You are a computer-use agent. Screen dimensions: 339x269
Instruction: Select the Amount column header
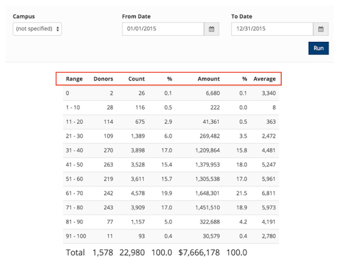pyautogui.click(x=209, y=79)
